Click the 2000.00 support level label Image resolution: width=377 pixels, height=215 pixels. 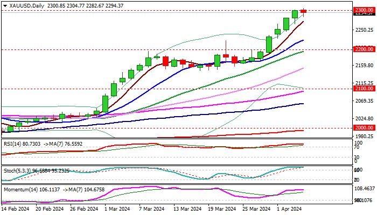tap(364, 127)
